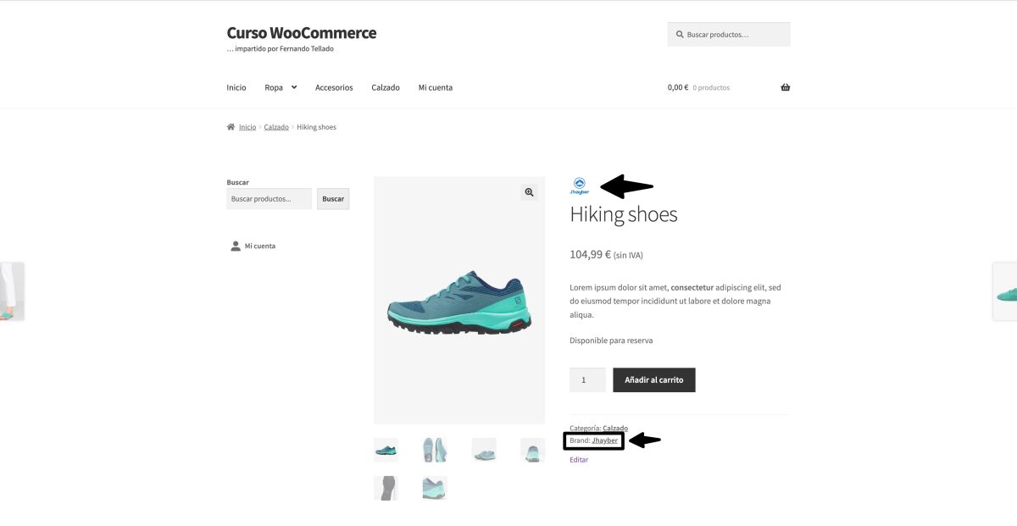The width and height of the screenshot is (1017, 526).
Task: Select the Calzado menu item
Action: point(386,86)
